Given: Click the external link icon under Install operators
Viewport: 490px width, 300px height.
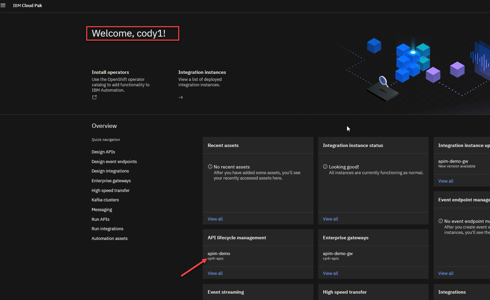Looking at the screenshot, I should [94, 97].
